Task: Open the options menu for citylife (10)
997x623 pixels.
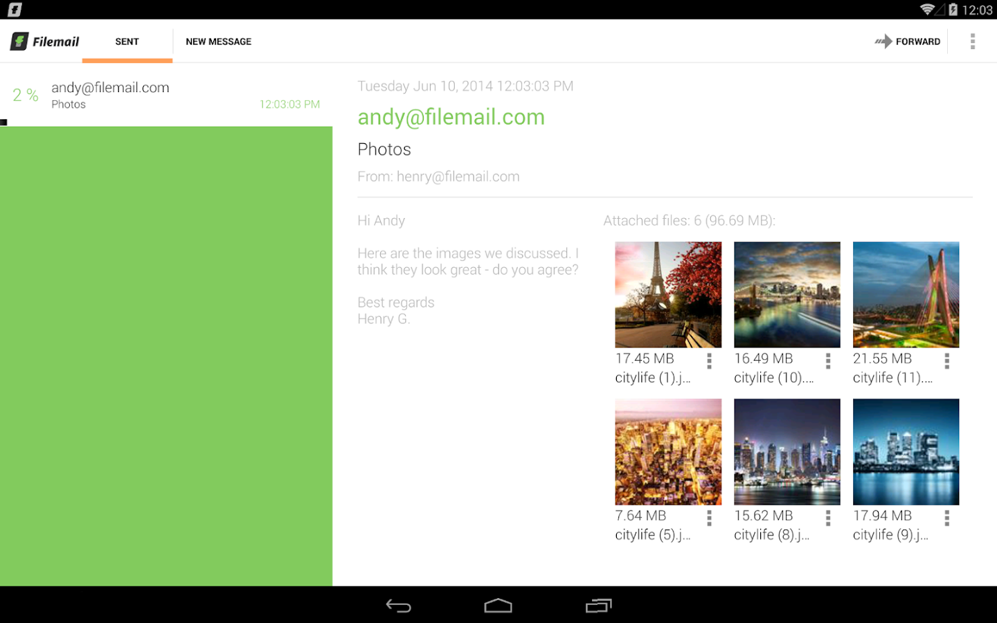Action: click(x=829, y=361)
